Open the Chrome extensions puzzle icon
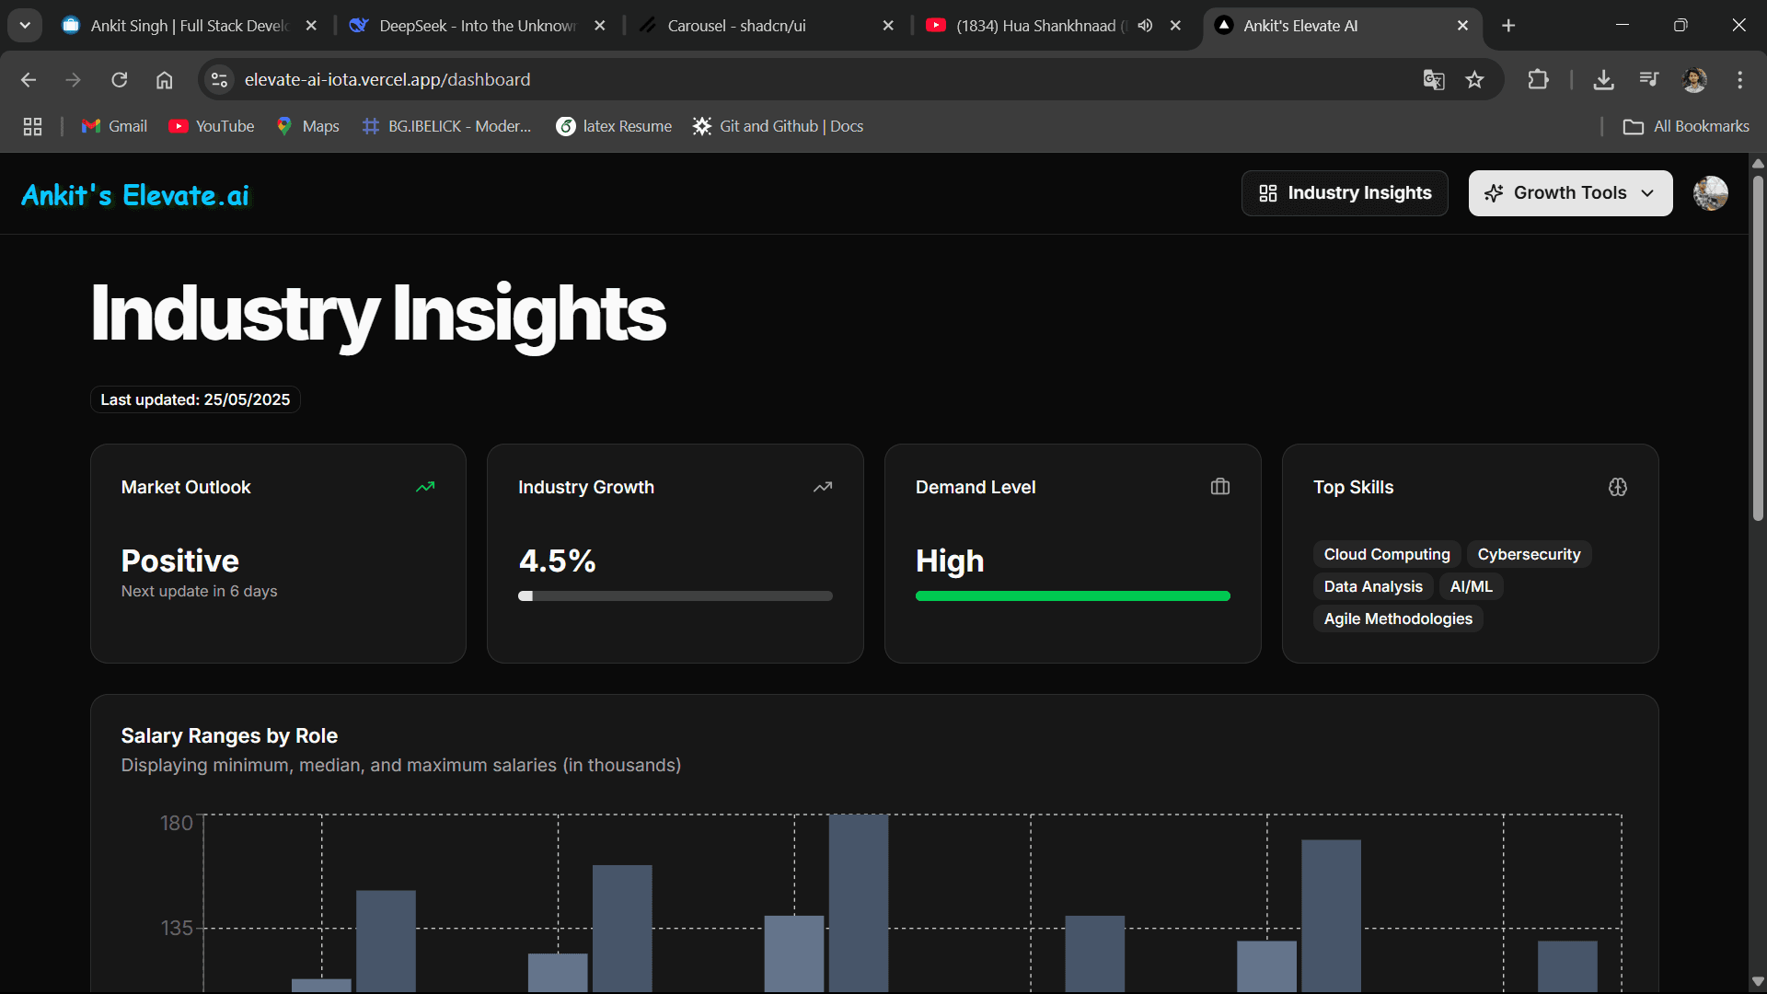 click(x=1538, y=80)
